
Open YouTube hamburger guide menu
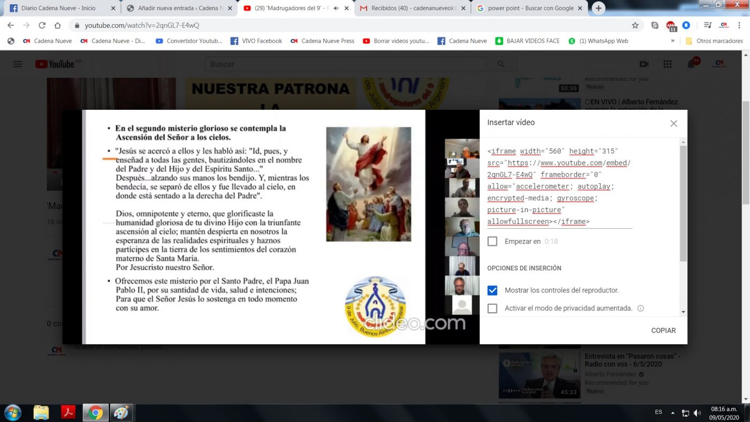tap(18, 64)
